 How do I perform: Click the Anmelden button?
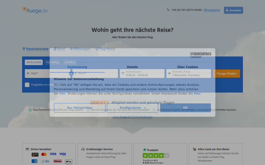pos(233,10)
